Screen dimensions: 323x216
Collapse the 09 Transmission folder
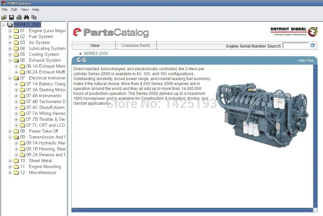point(10,137)
